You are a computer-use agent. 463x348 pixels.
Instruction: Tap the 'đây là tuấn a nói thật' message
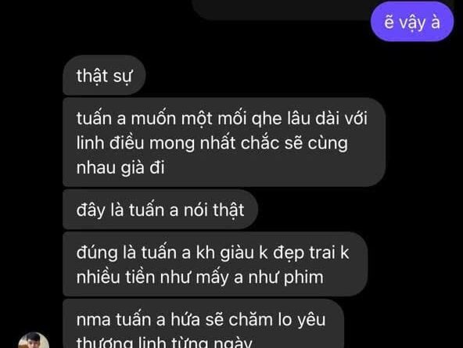[x=160, y=210]
